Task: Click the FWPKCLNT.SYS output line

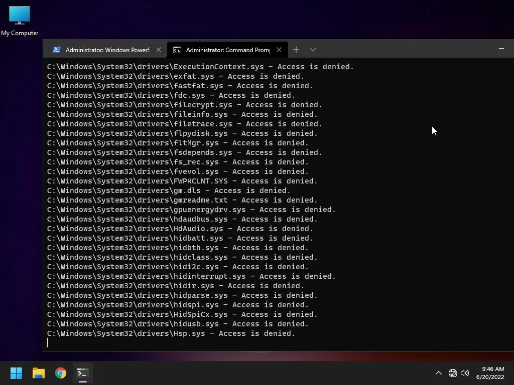Action: tap(182, 181)
